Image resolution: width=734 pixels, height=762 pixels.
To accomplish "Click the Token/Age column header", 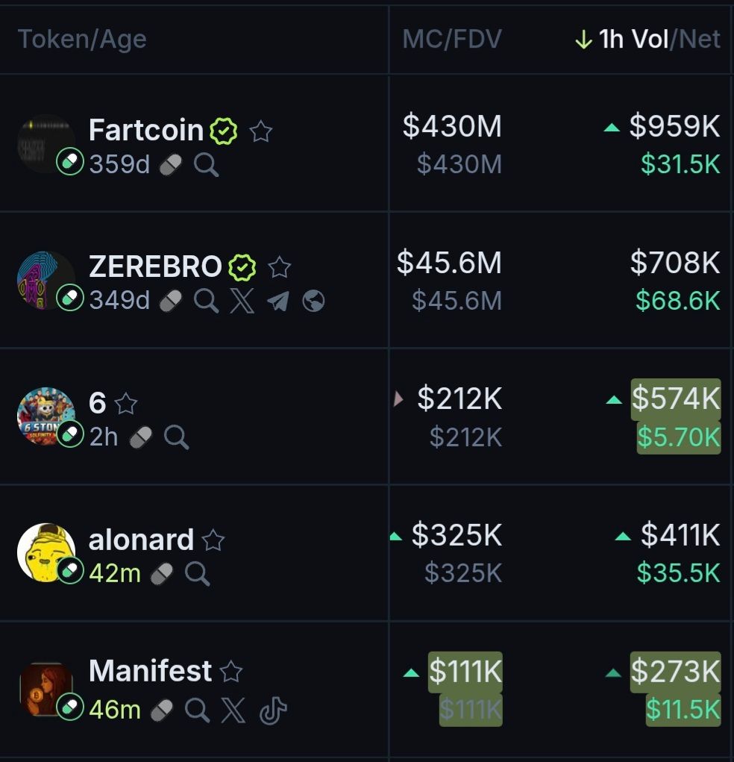I will (82, 40).
